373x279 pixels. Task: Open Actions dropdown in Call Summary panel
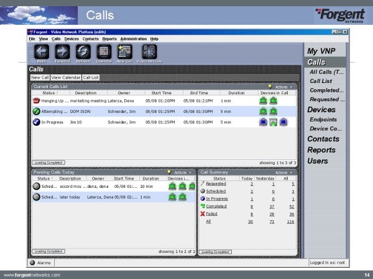(x=282, y=172)
